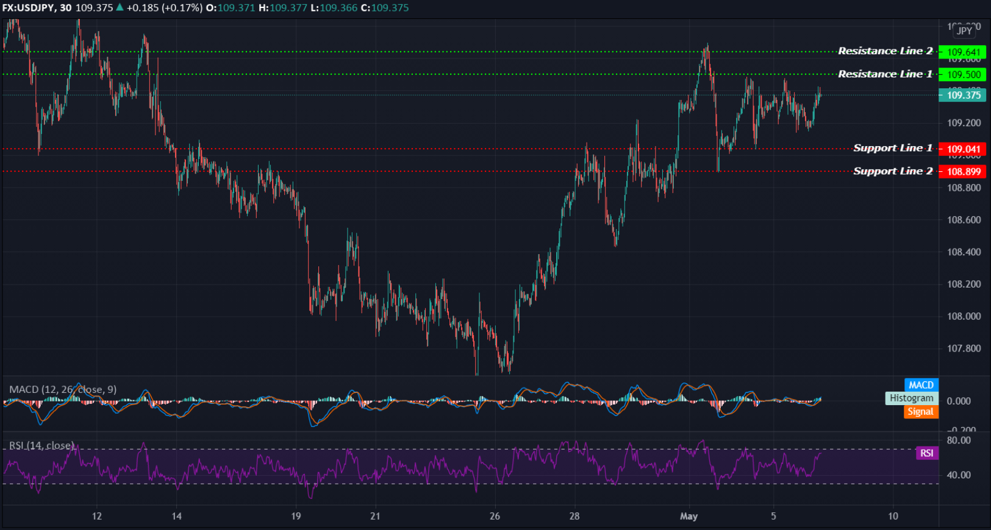Click the C:109.375 close value

(x=385, y=8)
